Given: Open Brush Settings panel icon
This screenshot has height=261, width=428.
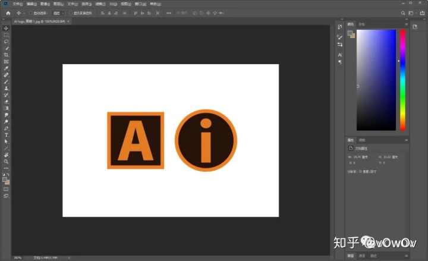Looking at the screenshot, I should click(339, 37).
